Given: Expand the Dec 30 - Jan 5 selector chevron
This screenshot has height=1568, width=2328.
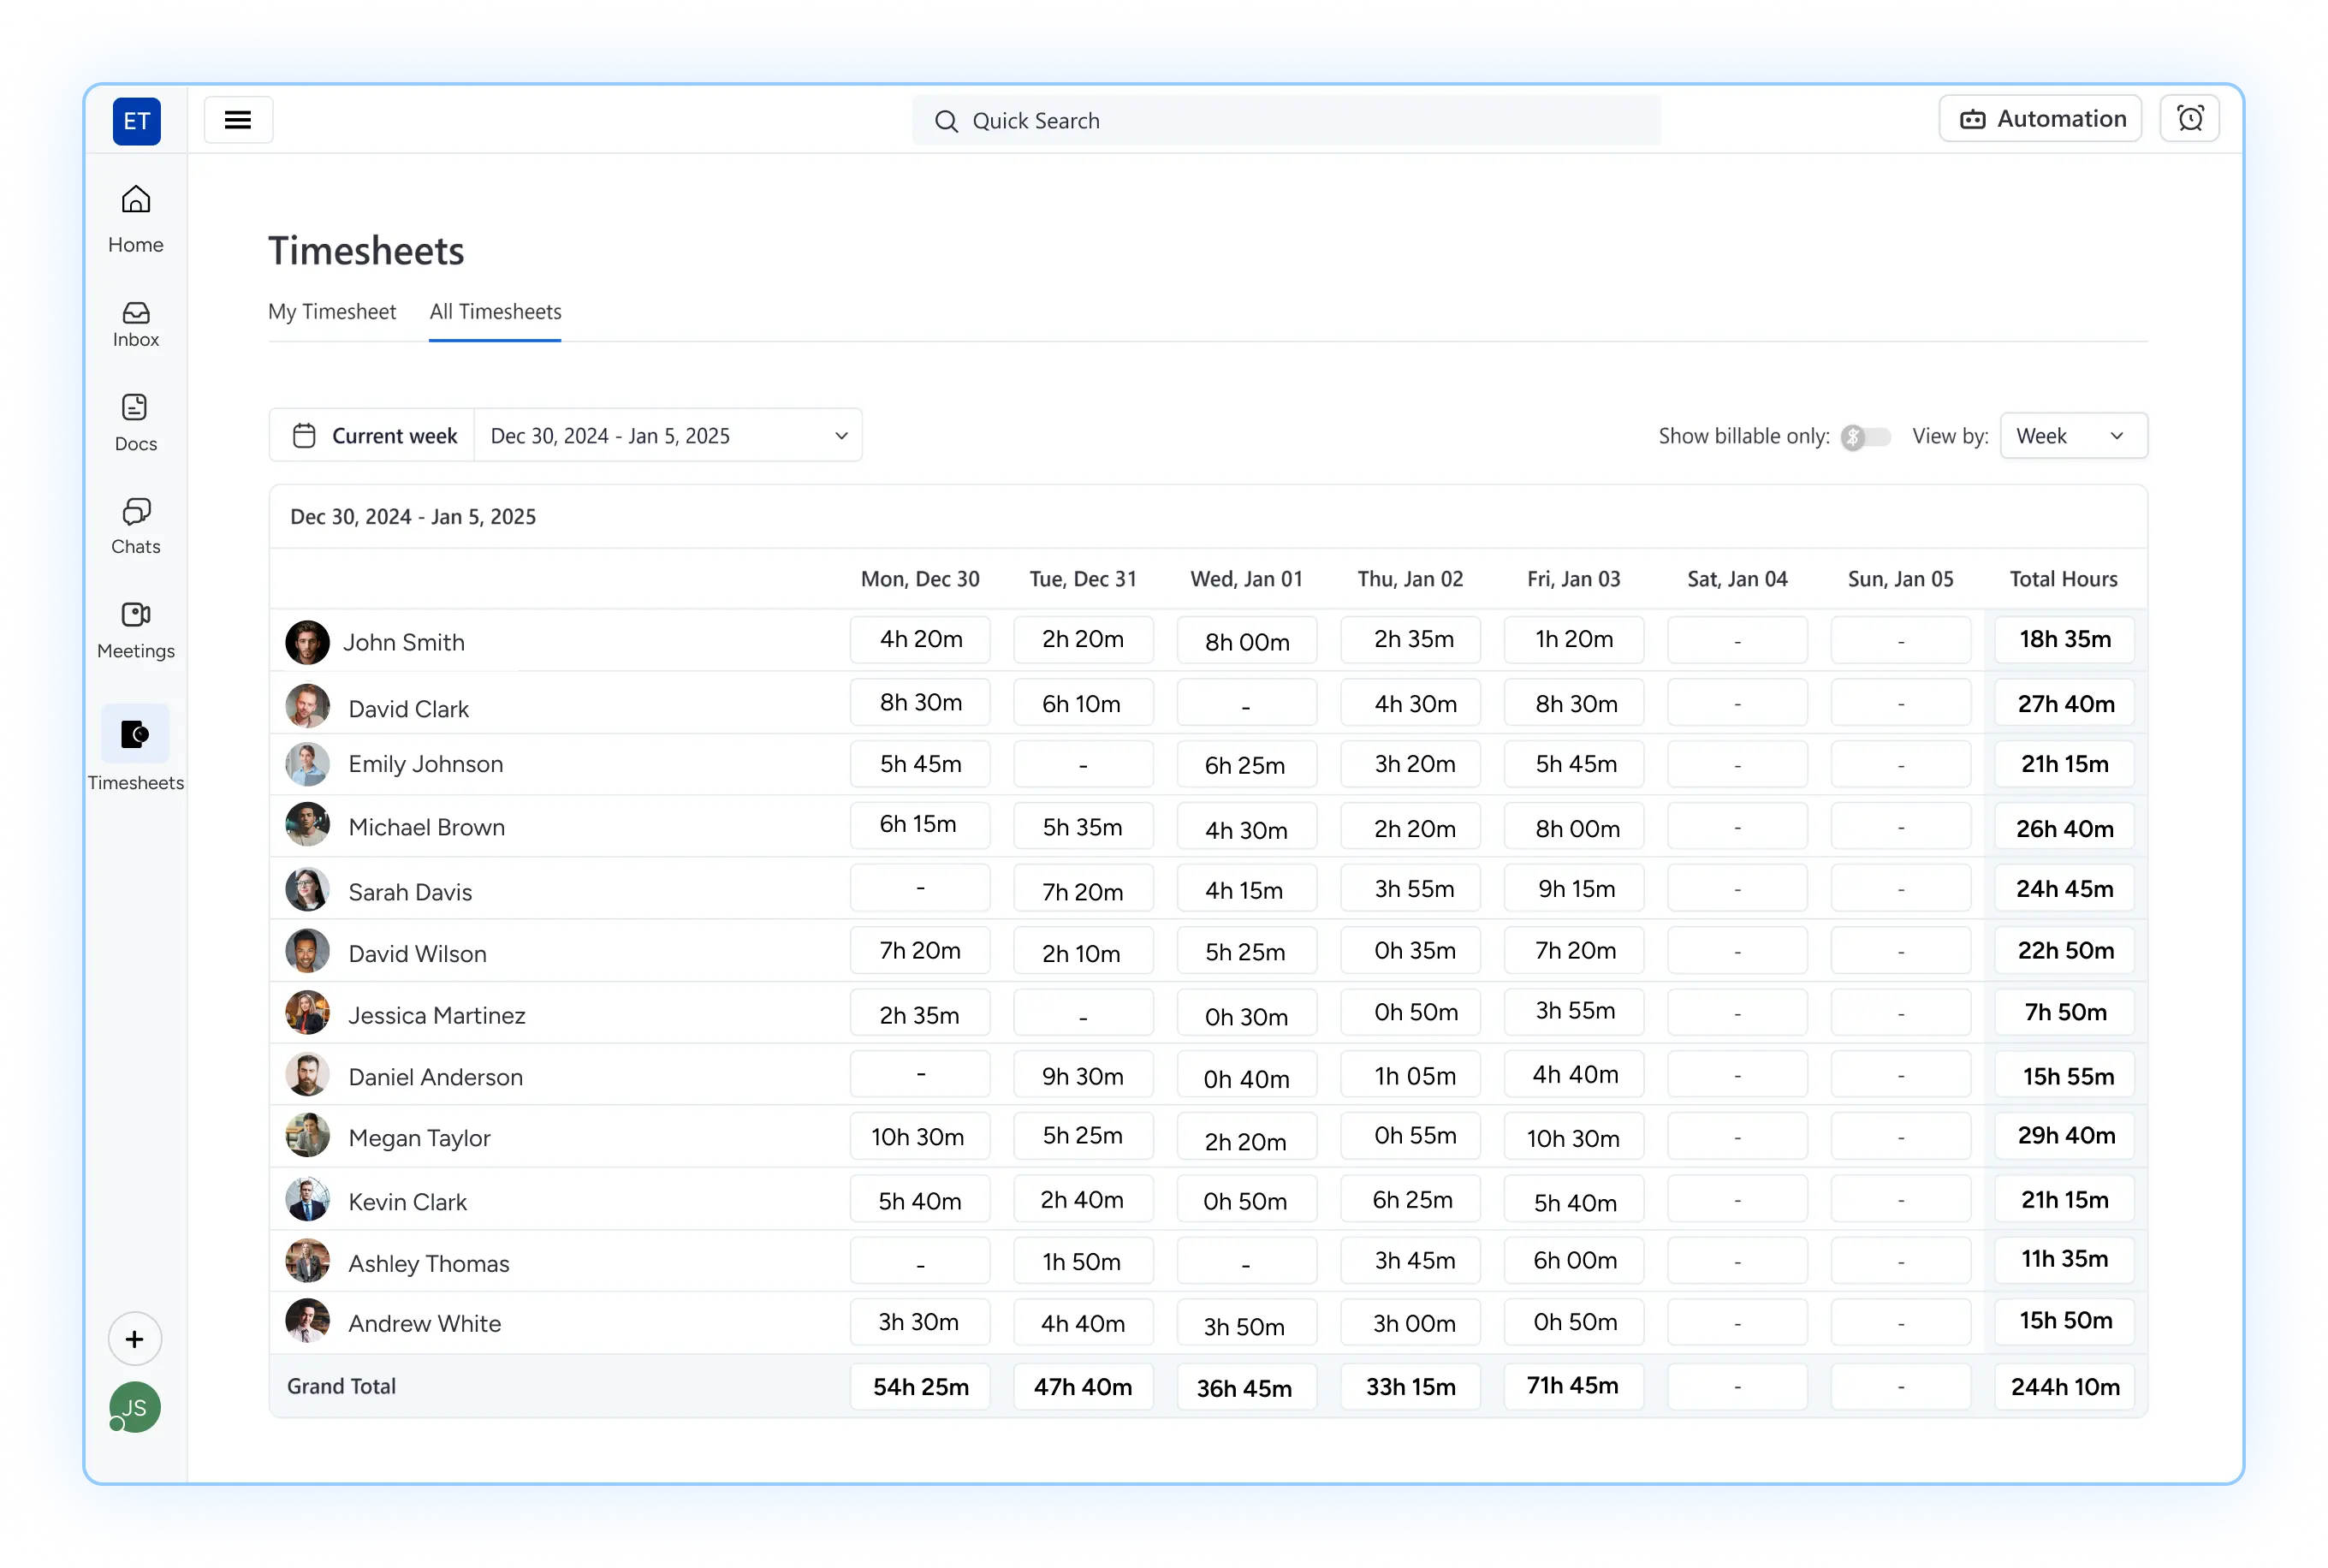Looking at the screenshot, I should (x=841, y=435).
